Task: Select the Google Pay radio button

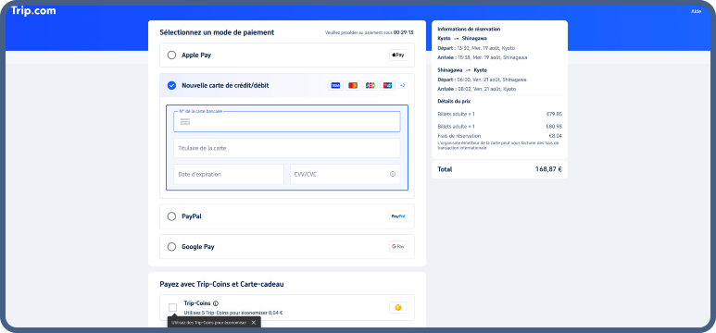Action: (x=171, y=247)
